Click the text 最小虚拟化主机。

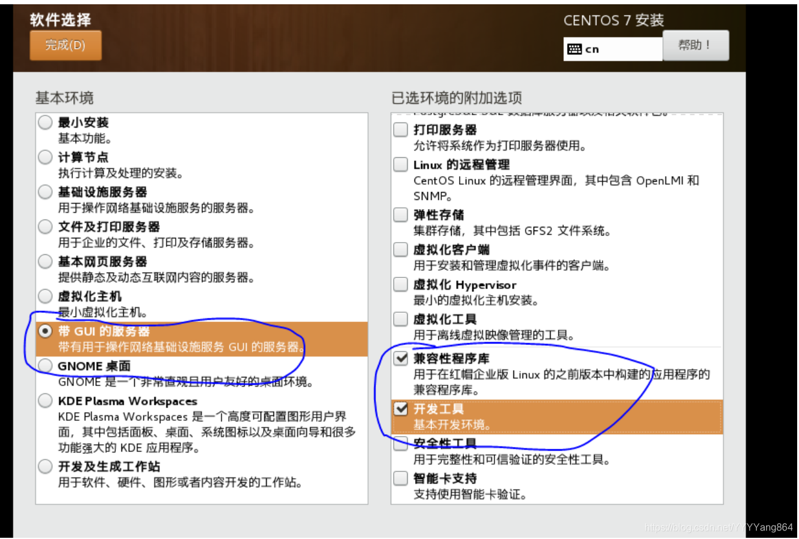[103, 312]
